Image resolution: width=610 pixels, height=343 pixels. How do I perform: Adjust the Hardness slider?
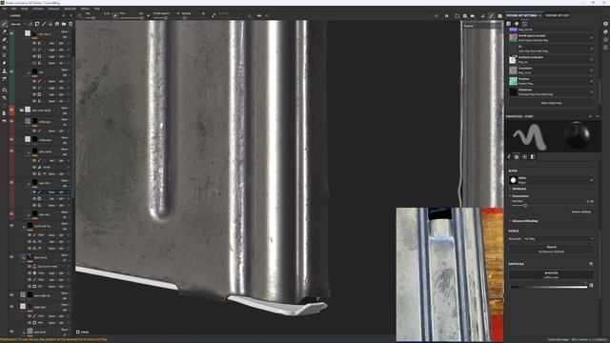click(x=552, y=206)
